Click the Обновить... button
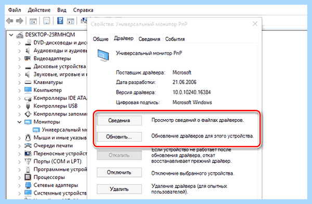312x204 pixels. [x=119, y=137]
